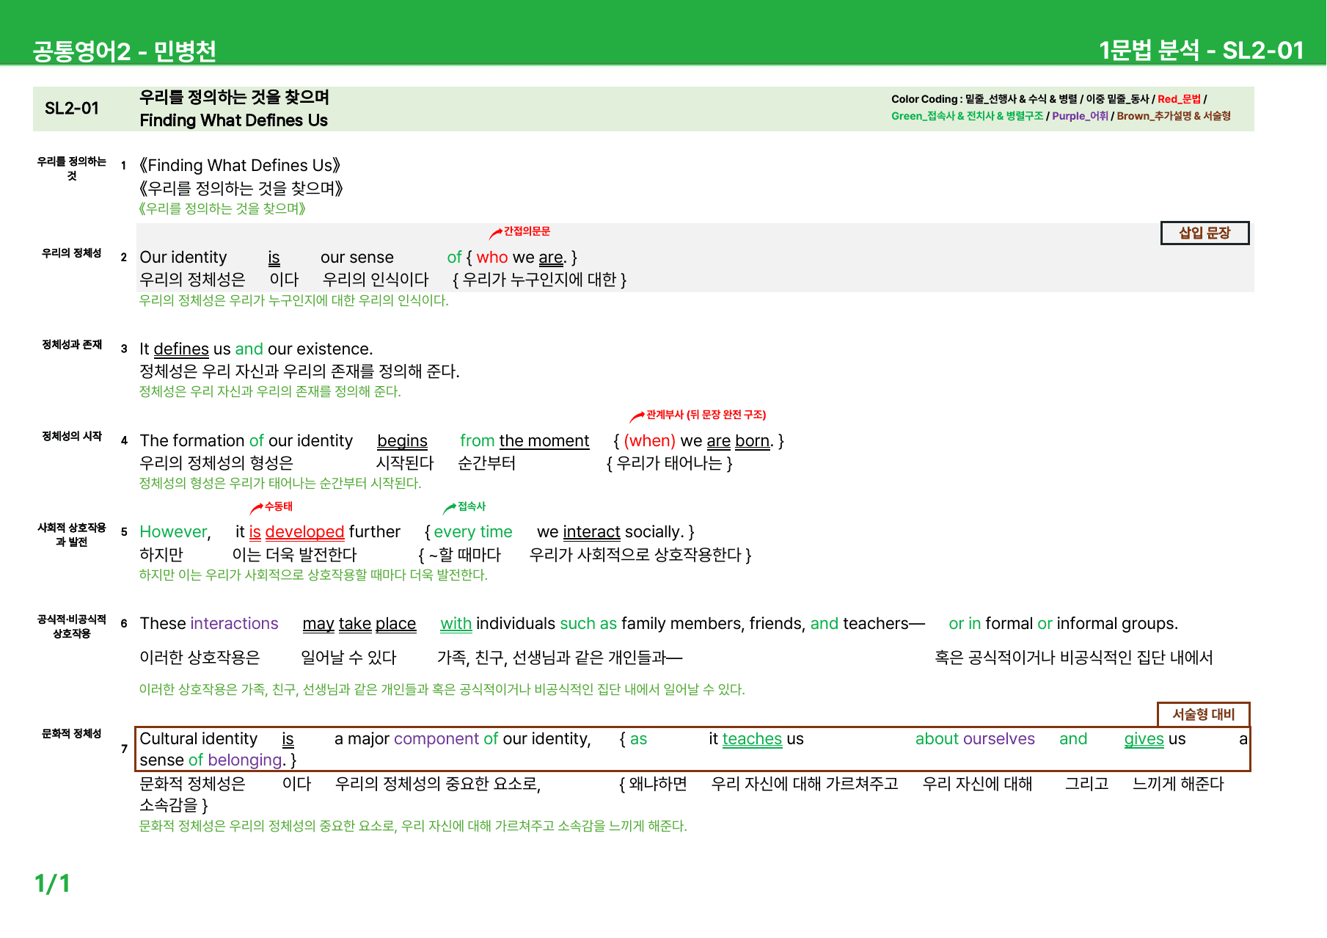Click 'Cultural identity' in sentence 7
Viewport: 1327px width, 938px height.
coord(198,739)
